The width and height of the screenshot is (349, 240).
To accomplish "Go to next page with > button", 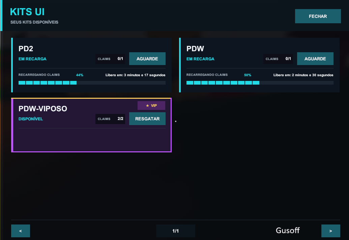I will coord(331,231).
